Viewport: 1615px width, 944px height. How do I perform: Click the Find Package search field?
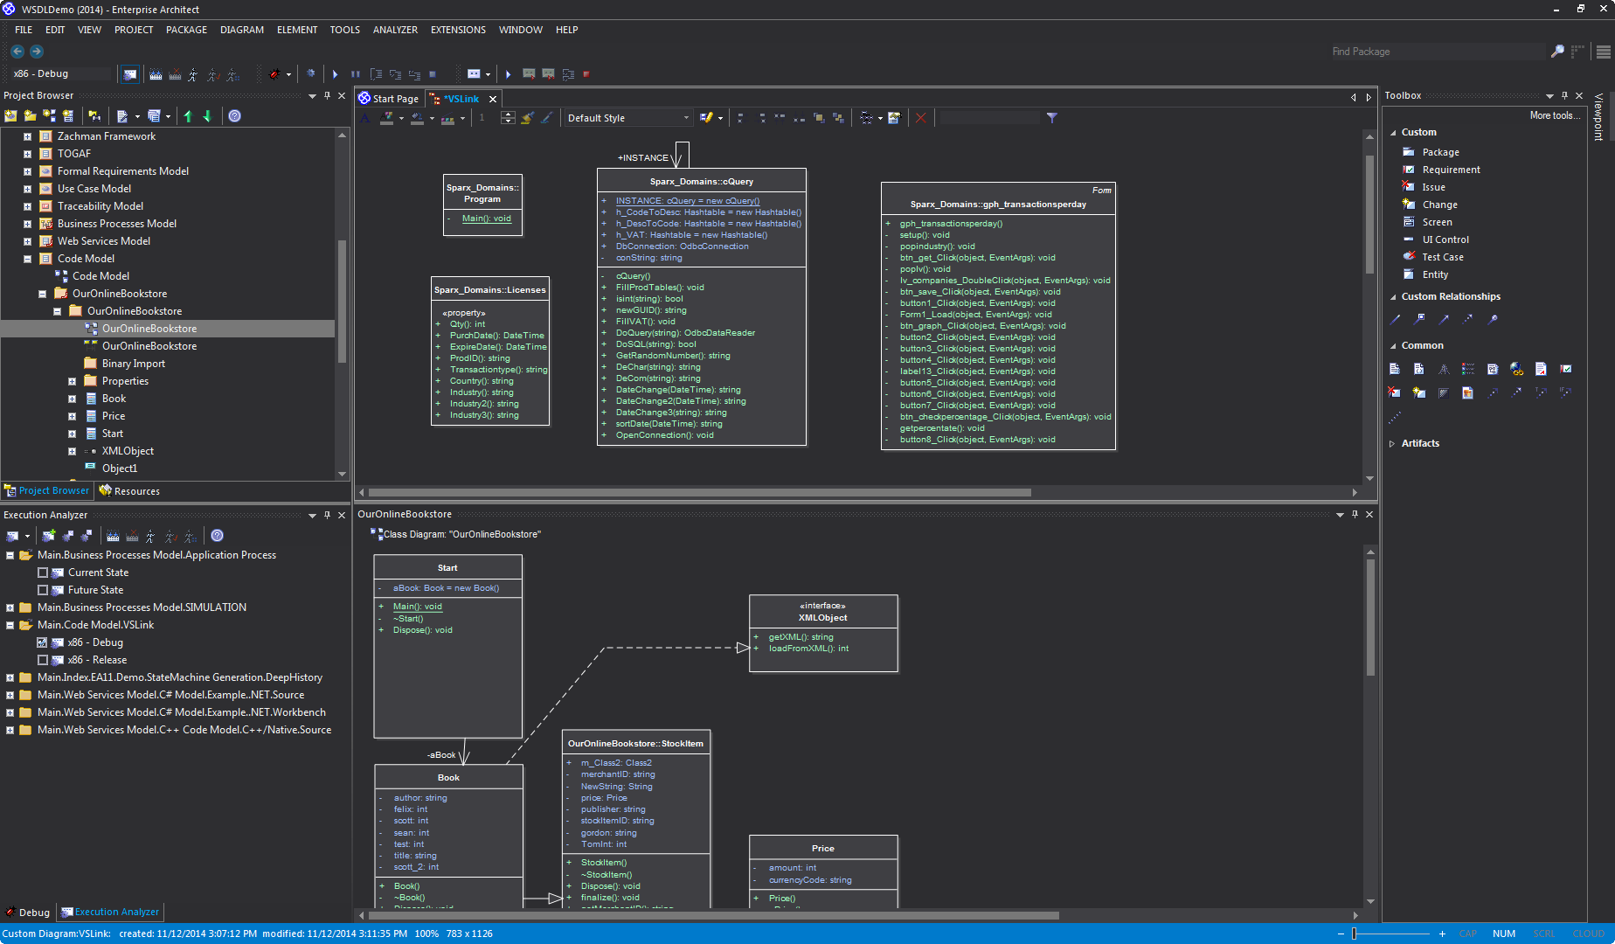coord(1436,52)
